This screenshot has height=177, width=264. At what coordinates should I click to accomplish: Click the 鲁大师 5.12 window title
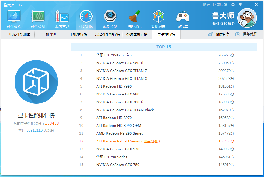coord(13,5)
